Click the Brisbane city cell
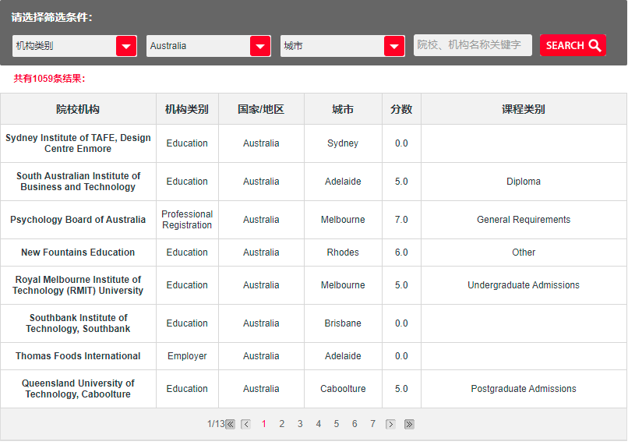 [343, 323]
